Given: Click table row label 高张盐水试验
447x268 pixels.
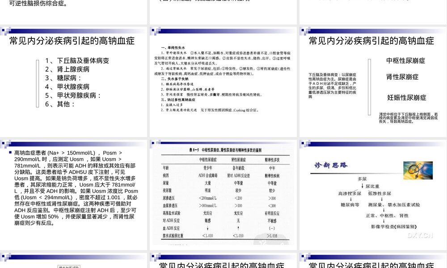Looking at the screenshot, I should (171, 213).
